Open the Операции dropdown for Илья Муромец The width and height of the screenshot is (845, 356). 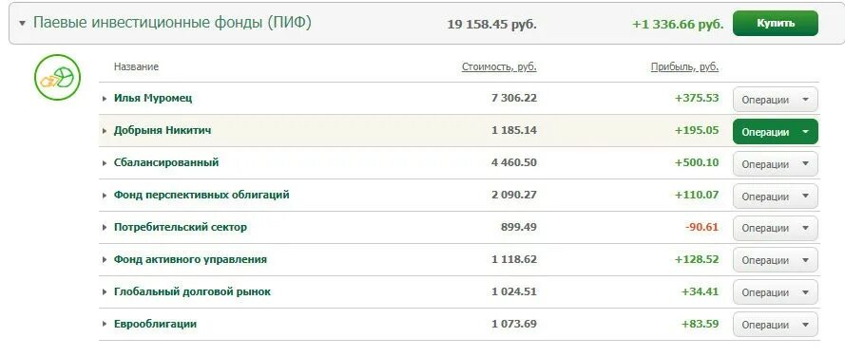(775, 100)
